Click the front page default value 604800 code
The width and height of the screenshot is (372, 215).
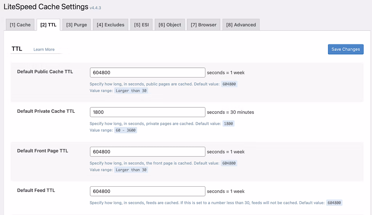229,163
